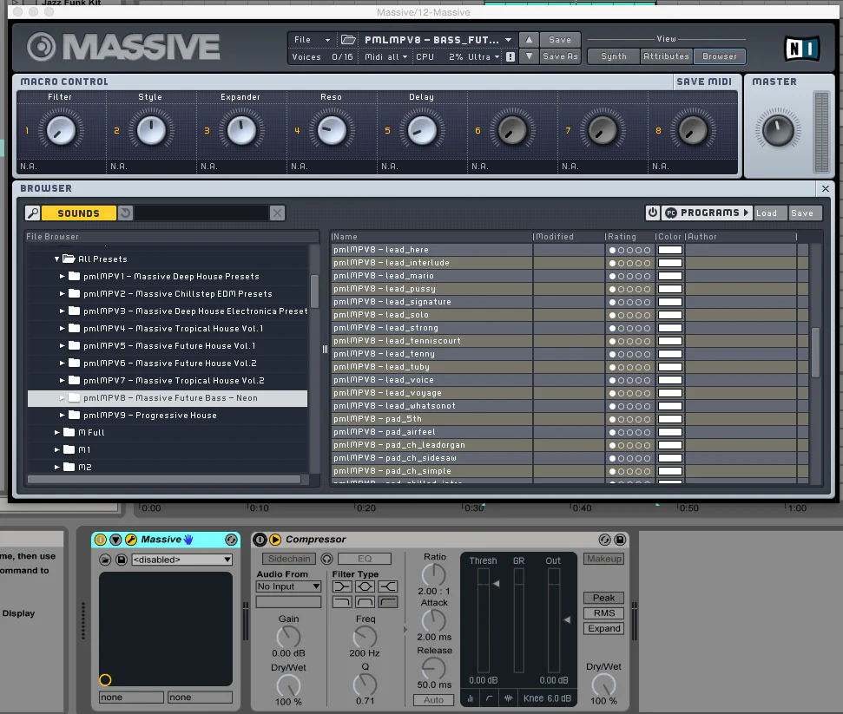843x714 pixels.
Task: Click the Load button in browser
Action: 767,213
